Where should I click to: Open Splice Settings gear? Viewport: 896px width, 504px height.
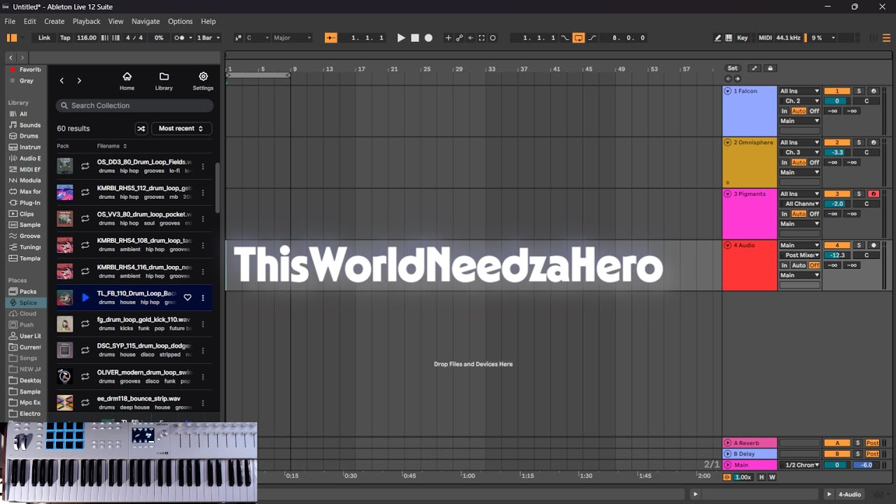(203, 81)
